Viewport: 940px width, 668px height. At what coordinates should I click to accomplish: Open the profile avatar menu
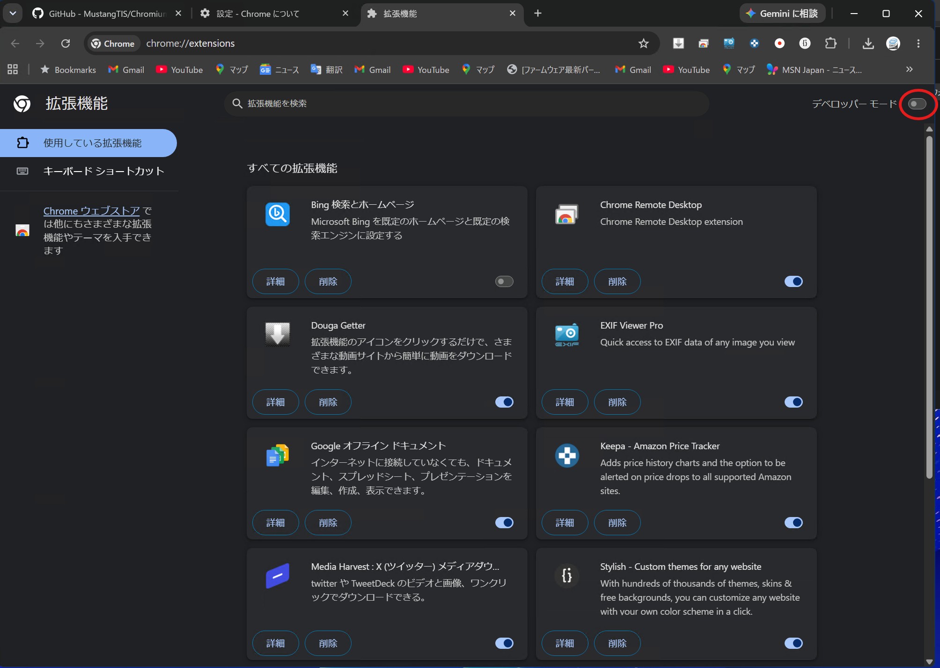point(893,43)
